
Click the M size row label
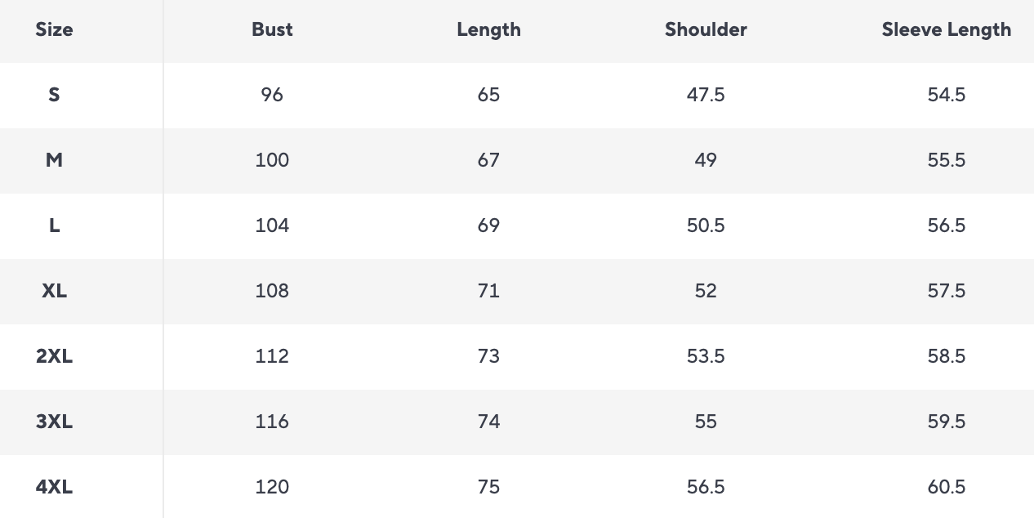click(54, 160)
